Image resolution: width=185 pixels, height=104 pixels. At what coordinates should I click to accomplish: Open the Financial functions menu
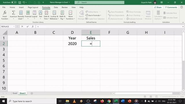tap(28, 15)
